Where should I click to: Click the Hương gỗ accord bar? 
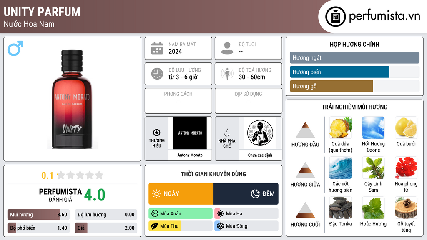(354, 86)
